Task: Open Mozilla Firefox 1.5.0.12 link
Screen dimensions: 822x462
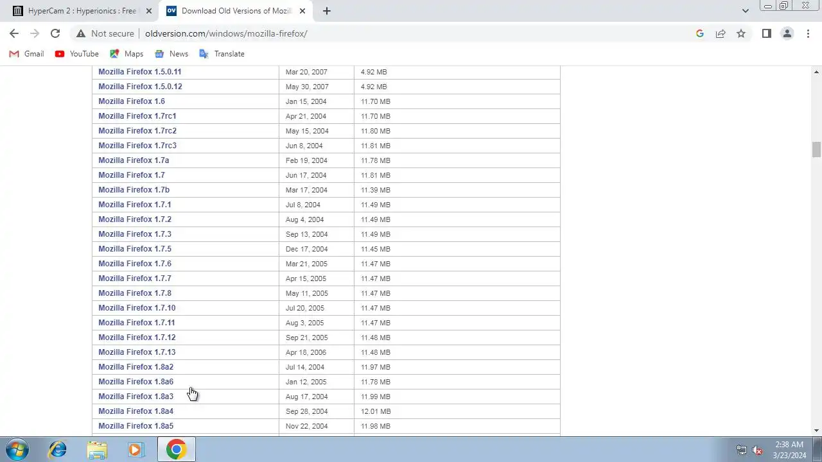Action: point(140,87)
